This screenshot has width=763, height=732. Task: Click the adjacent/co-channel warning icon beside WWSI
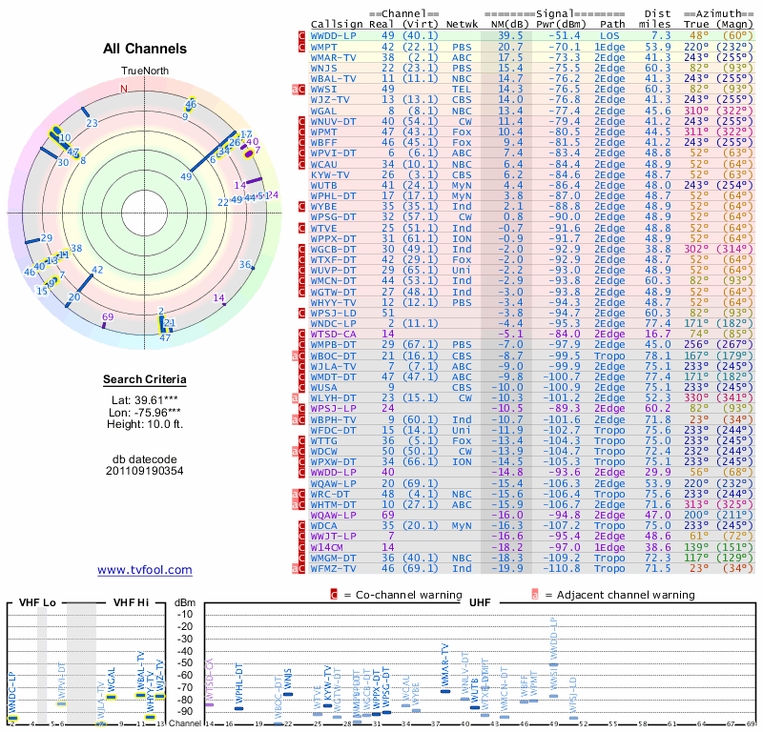[x=299, y=89]
